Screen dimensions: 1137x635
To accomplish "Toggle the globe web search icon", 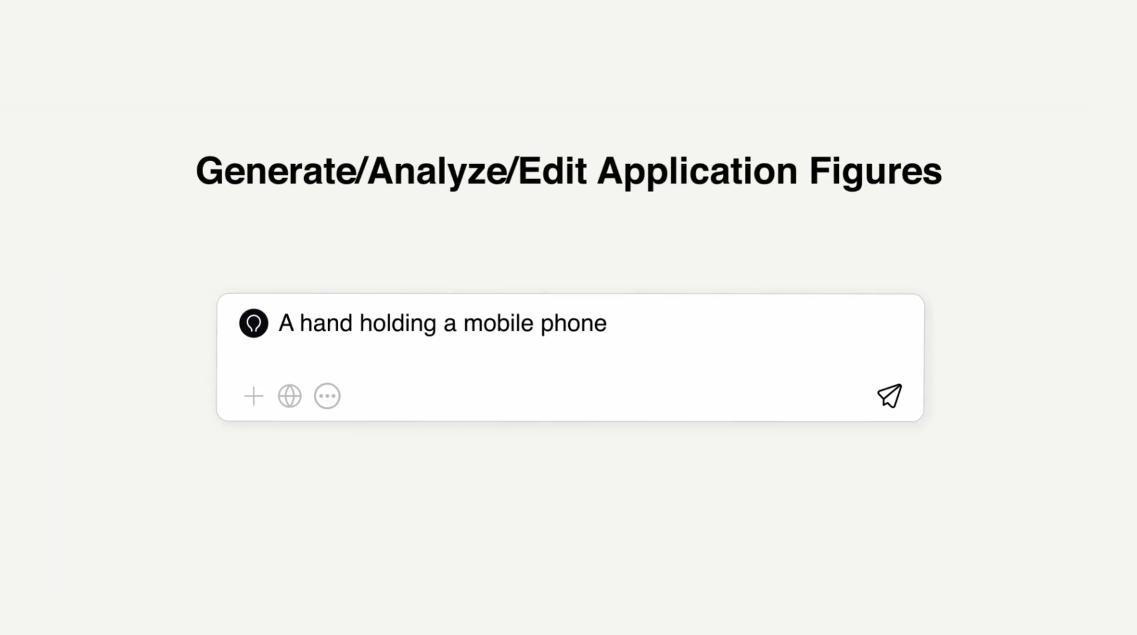I will pyautogui.click(x=290, y=396).
